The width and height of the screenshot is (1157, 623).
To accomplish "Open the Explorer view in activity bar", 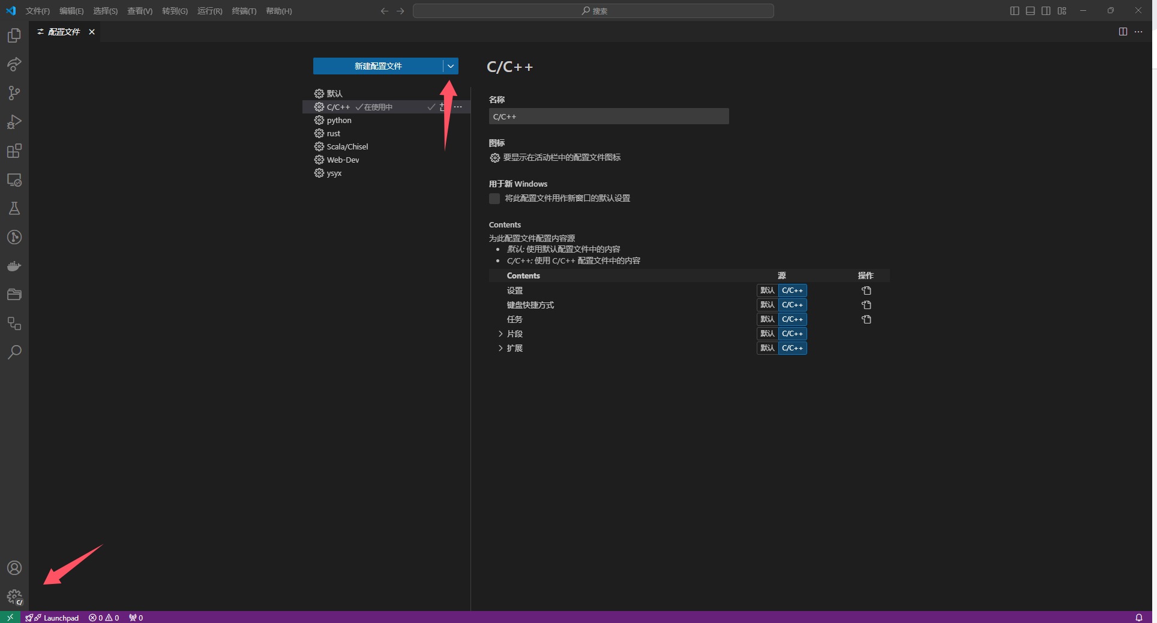I will point(14,35).
